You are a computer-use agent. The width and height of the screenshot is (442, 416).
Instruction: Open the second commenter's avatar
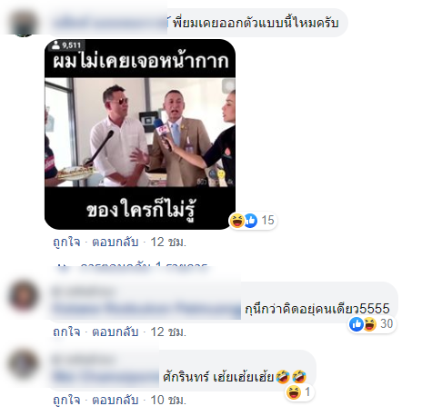[24, 295]
